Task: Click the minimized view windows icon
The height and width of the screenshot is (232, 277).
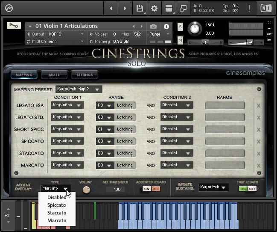Action: (x=183, y=8)
